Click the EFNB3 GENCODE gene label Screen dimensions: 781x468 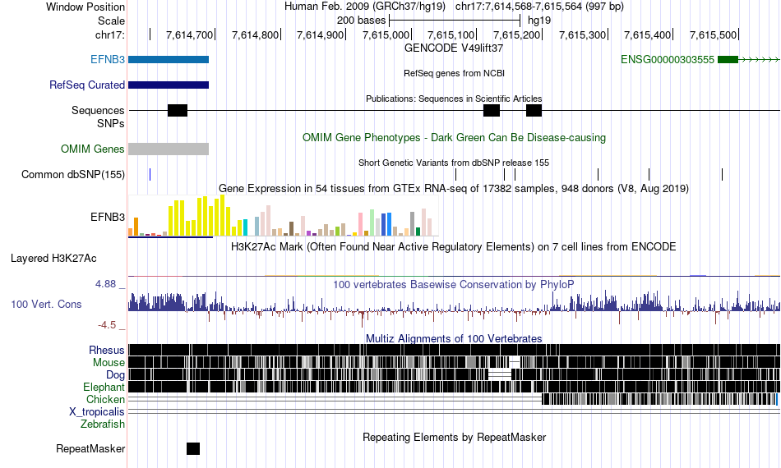[x=108, y=60]
